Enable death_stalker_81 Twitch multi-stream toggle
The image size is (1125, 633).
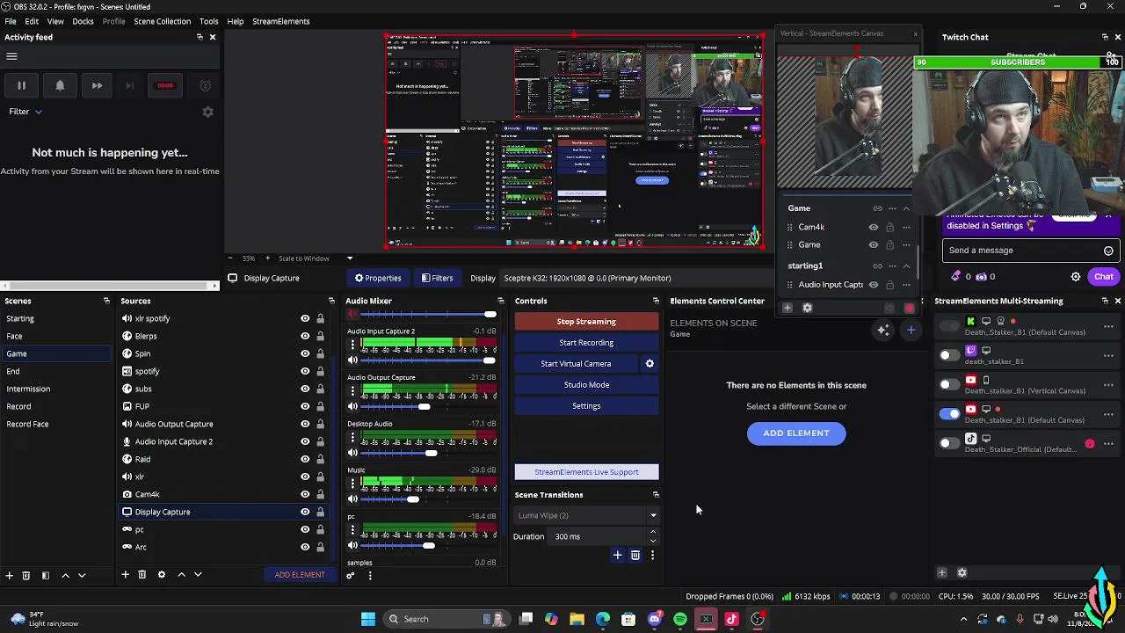tap(949, 355)
